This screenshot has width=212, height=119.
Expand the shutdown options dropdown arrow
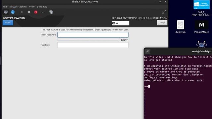tap(42, 12)
